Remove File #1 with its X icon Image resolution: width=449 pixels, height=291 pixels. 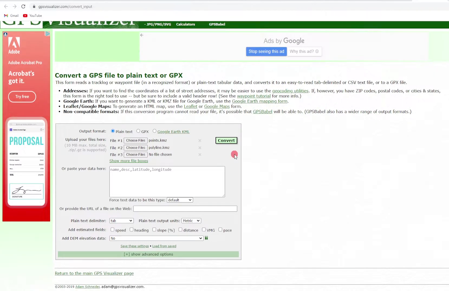pyautogui.click(x=200, y=140)
